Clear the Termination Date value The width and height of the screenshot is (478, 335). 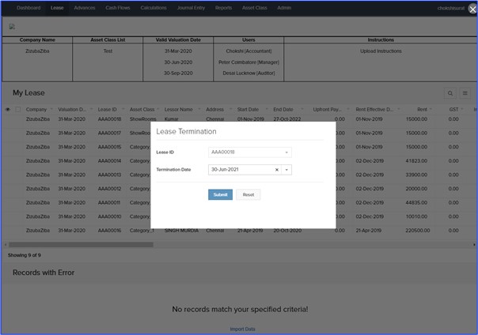tap(277, 169)
